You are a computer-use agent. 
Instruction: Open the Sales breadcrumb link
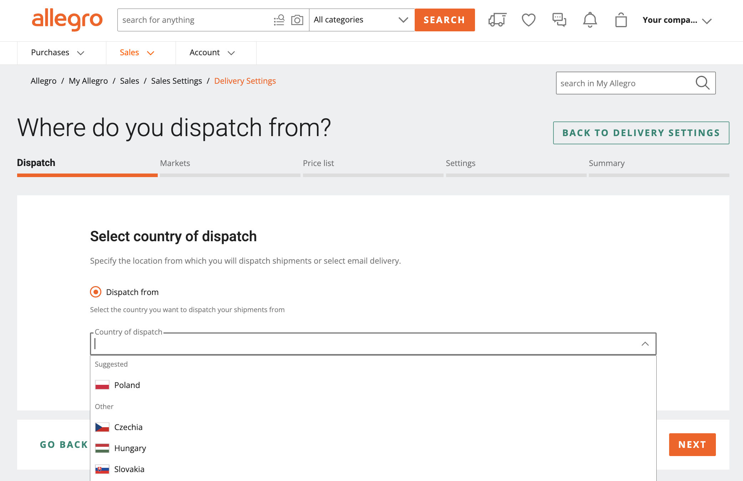click(130, 81)
